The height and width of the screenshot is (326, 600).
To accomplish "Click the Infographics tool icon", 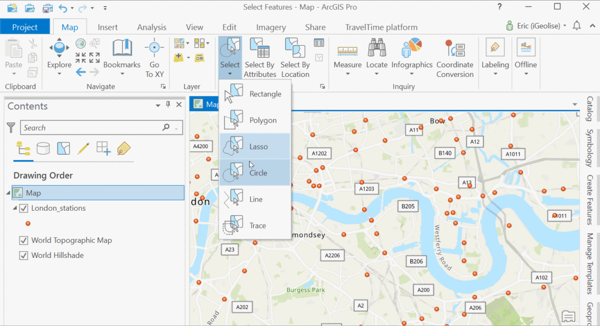I will tap(412, 49).
